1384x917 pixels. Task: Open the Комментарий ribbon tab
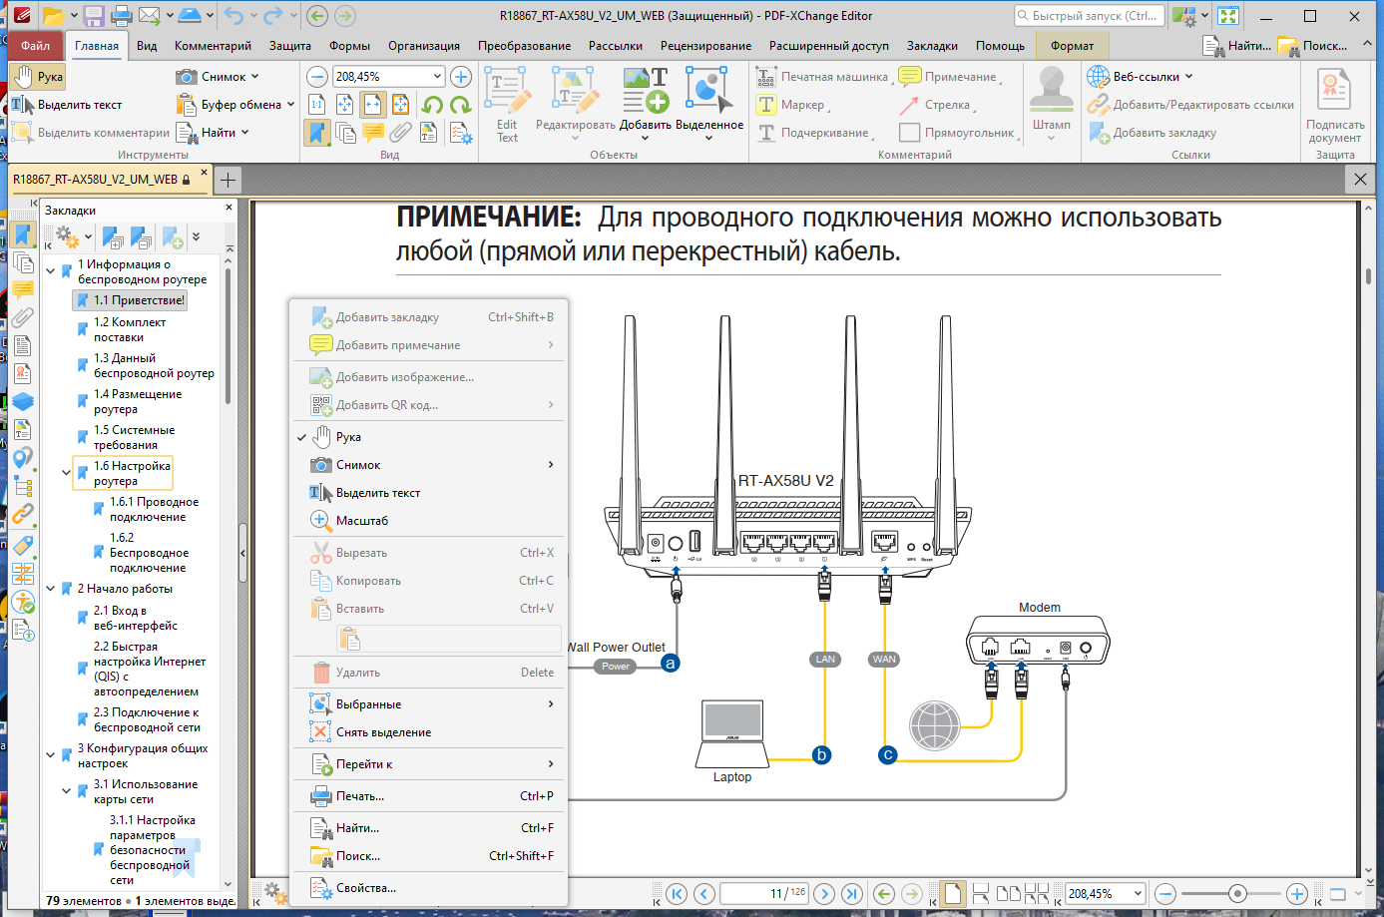213,46
